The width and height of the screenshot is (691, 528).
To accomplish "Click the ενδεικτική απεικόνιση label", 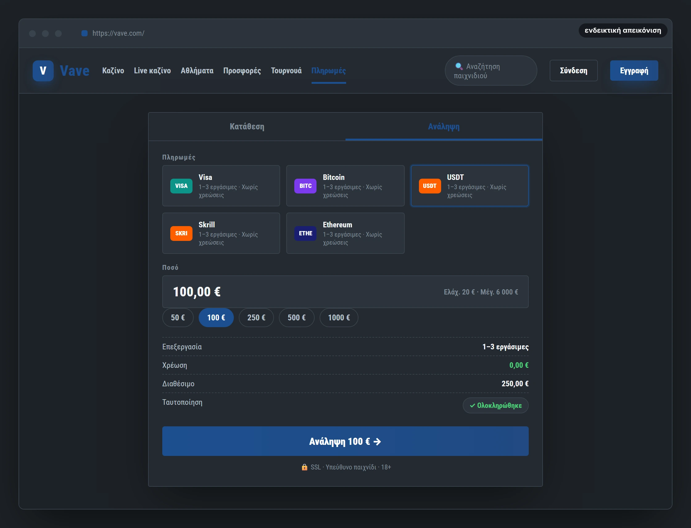I will (x=623, y=30).
